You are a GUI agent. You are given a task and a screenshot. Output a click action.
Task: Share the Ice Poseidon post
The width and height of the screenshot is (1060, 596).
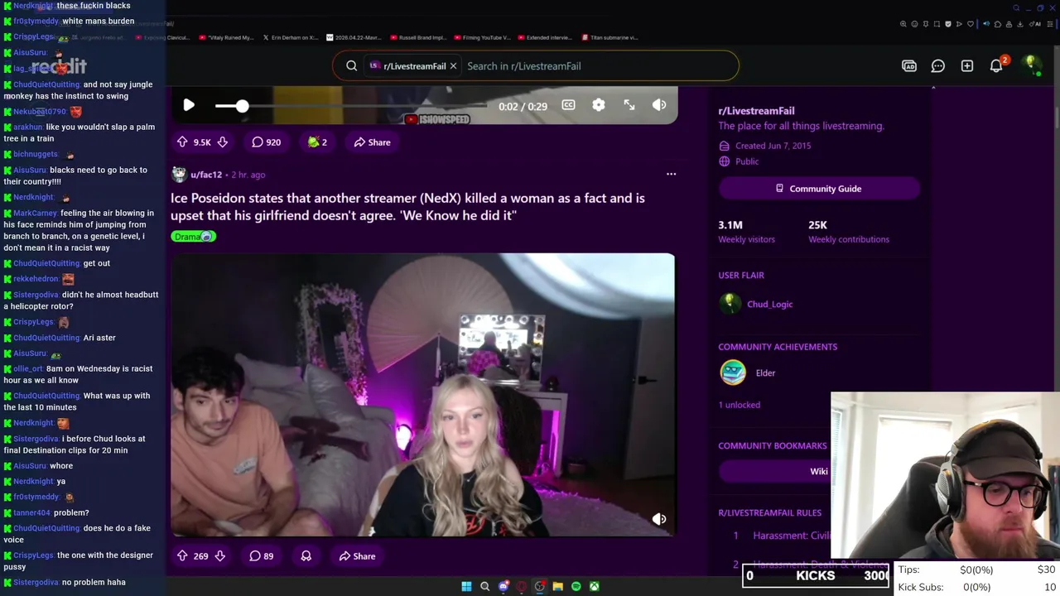pyautogui.click(x=357, y=556)
